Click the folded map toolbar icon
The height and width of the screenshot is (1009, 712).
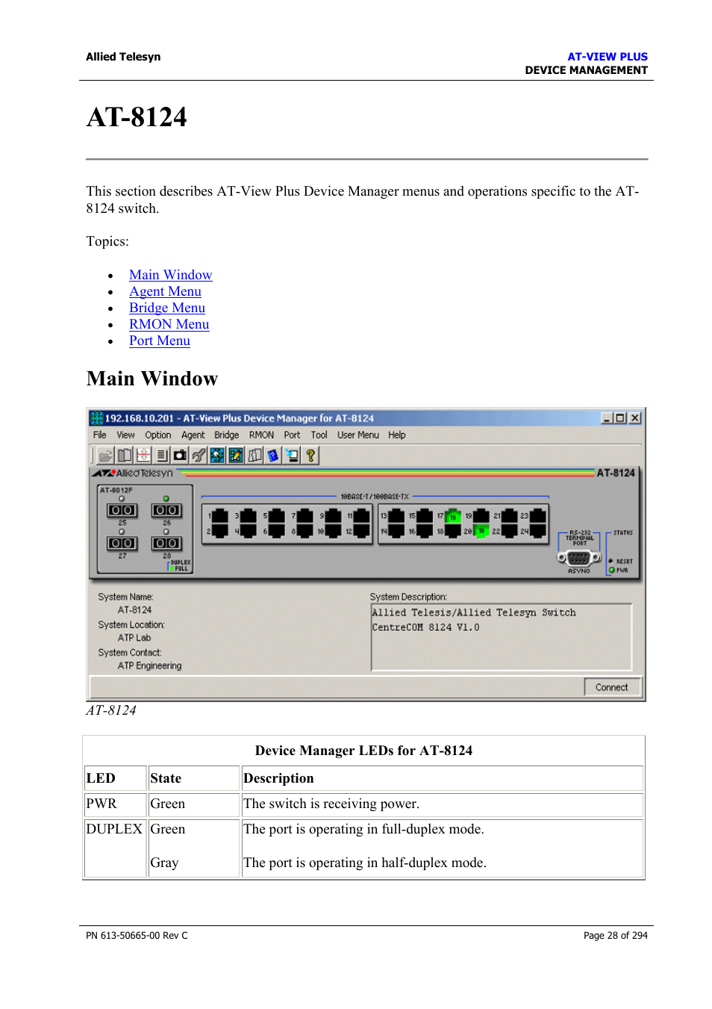coord(255,455)
